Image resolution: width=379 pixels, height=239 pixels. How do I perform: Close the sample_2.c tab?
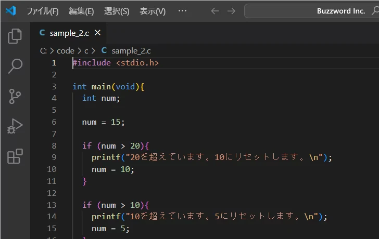click(98, 33)
